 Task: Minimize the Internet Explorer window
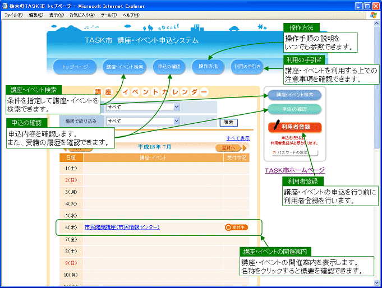[358, 6]
